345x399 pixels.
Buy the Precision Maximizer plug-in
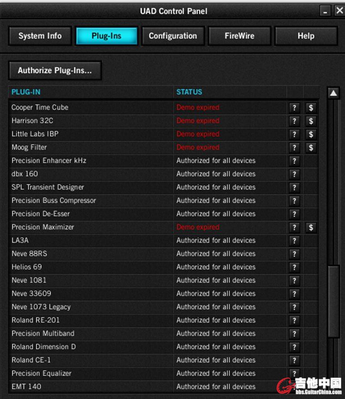coord(311,227)
